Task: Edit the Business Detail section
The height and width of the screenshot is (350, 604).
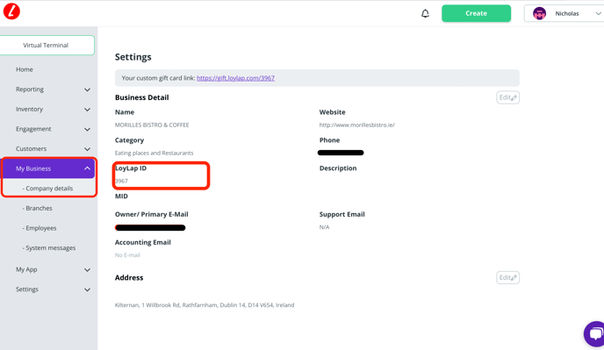Action: pyautogui.click(x=507, y=97)
